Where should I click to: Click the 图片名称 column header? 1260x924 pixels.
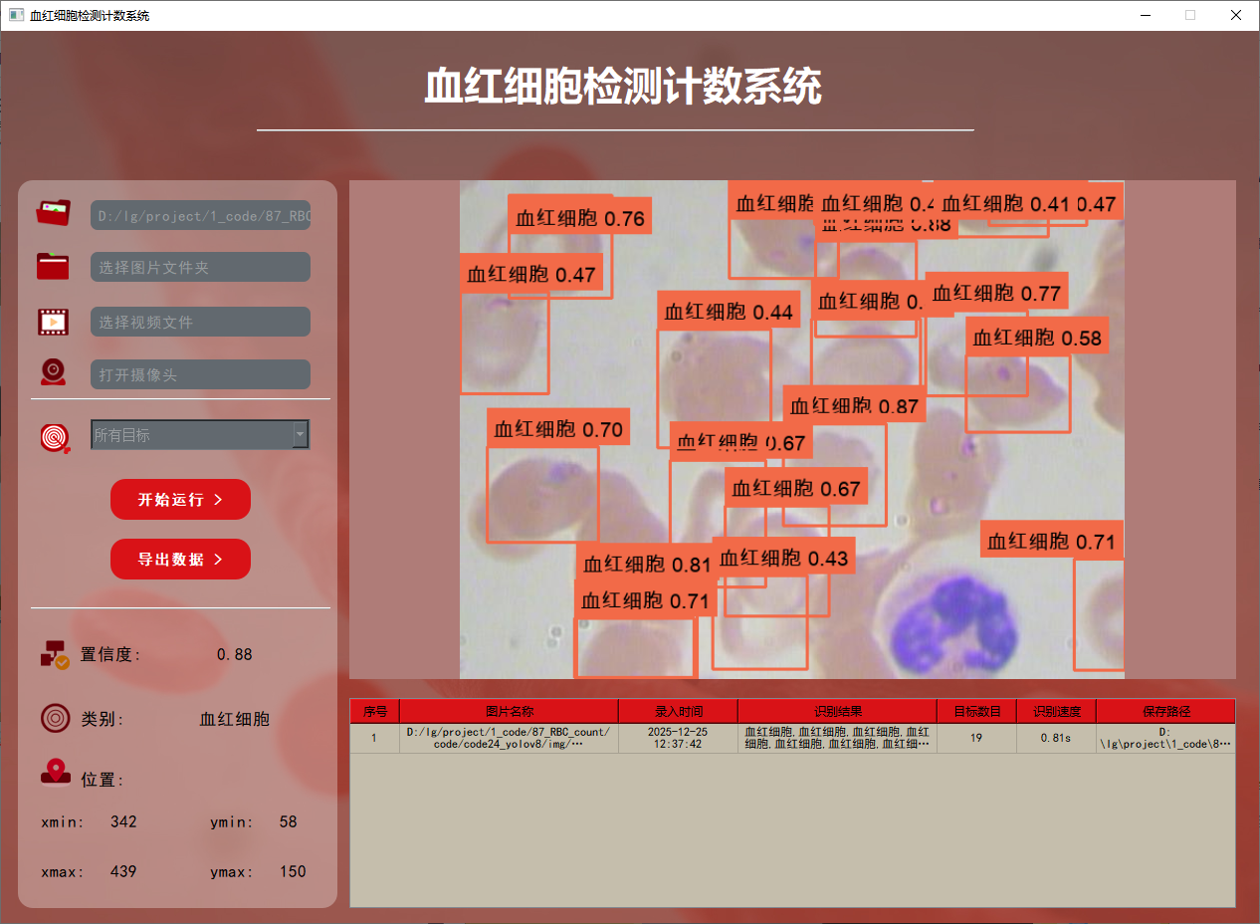[x=509, y=711]
